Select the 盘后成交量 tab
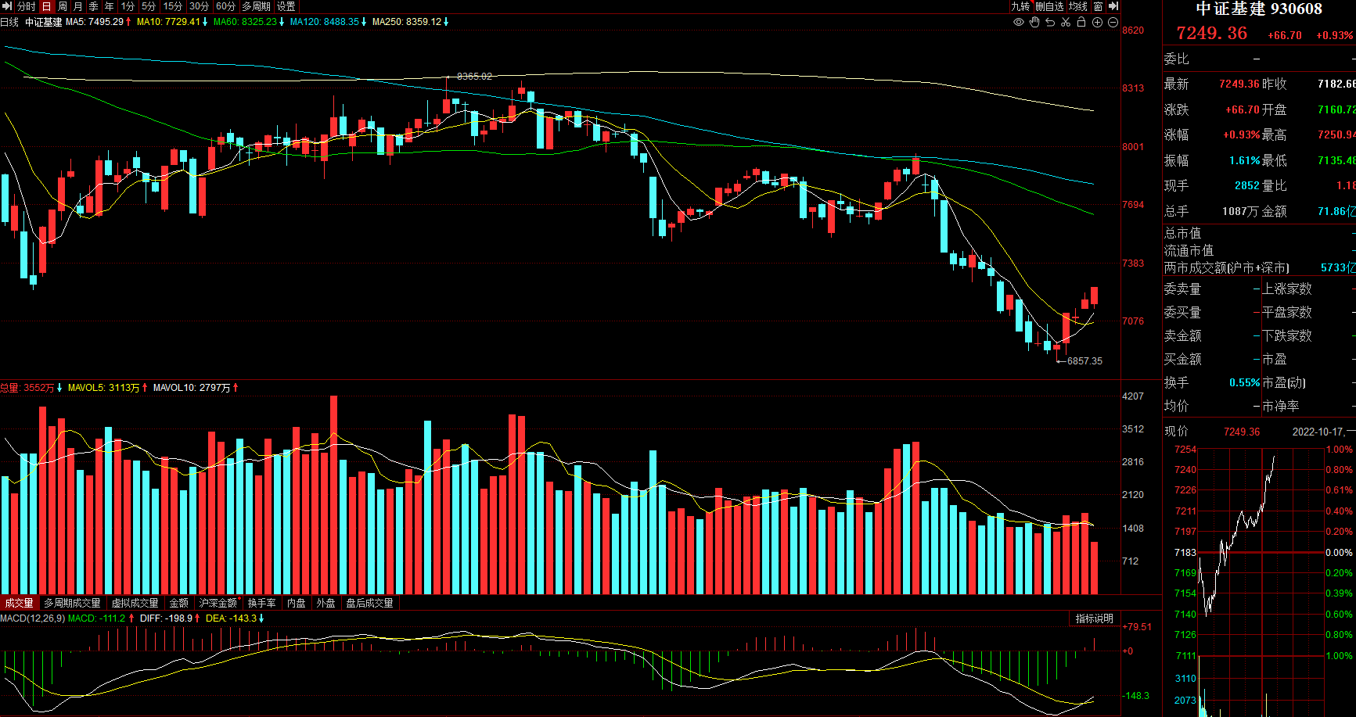1356x717 pixels. (369, 603)
